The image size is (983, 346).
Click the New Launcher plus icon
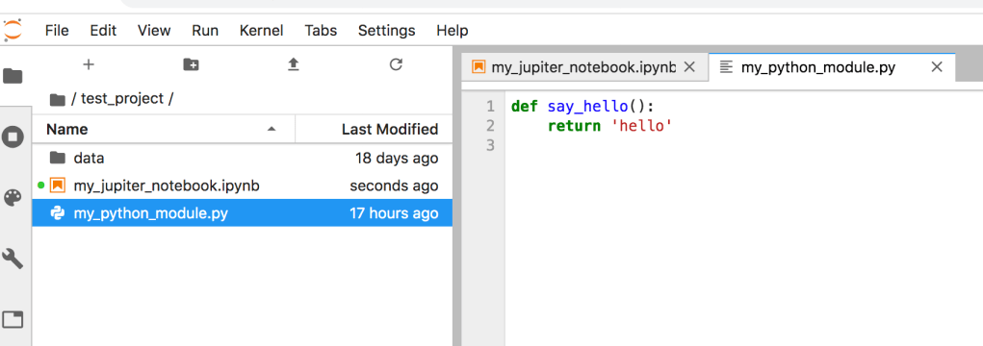[x=89, y=63]
